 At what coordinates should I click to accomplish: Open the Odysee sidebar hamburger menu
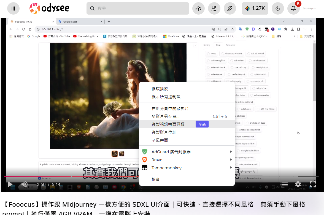tap(13, 9)
